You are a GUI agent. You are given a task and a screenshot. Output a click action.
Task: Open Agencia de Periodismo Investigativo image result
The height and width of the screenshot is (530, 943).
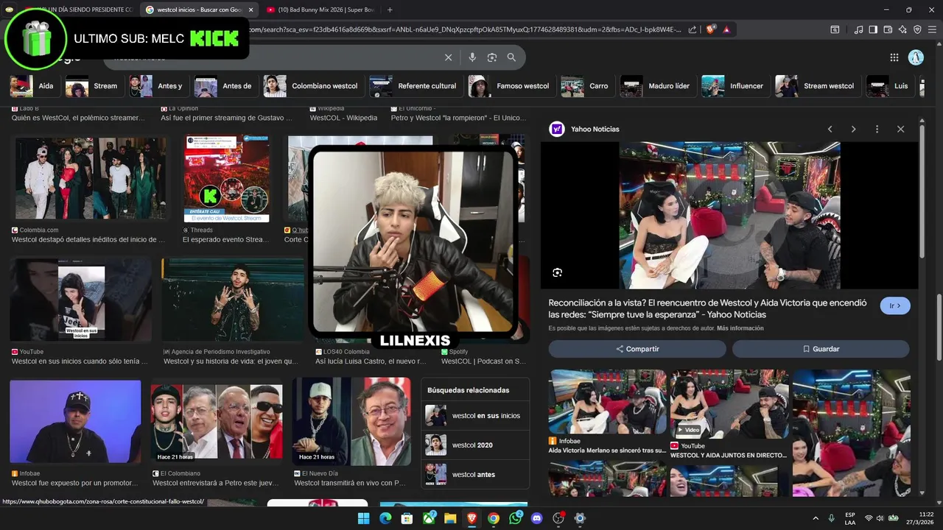(233, 300)
